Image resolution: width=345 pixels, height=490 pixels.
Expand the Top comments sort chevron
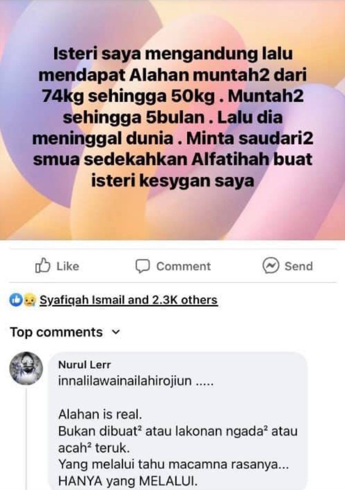[116, 332]
